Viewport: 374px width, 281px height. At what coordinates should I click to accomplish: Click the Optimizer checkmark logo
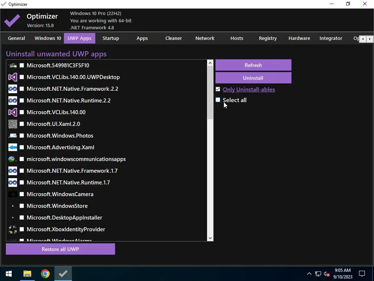(12, 20)
